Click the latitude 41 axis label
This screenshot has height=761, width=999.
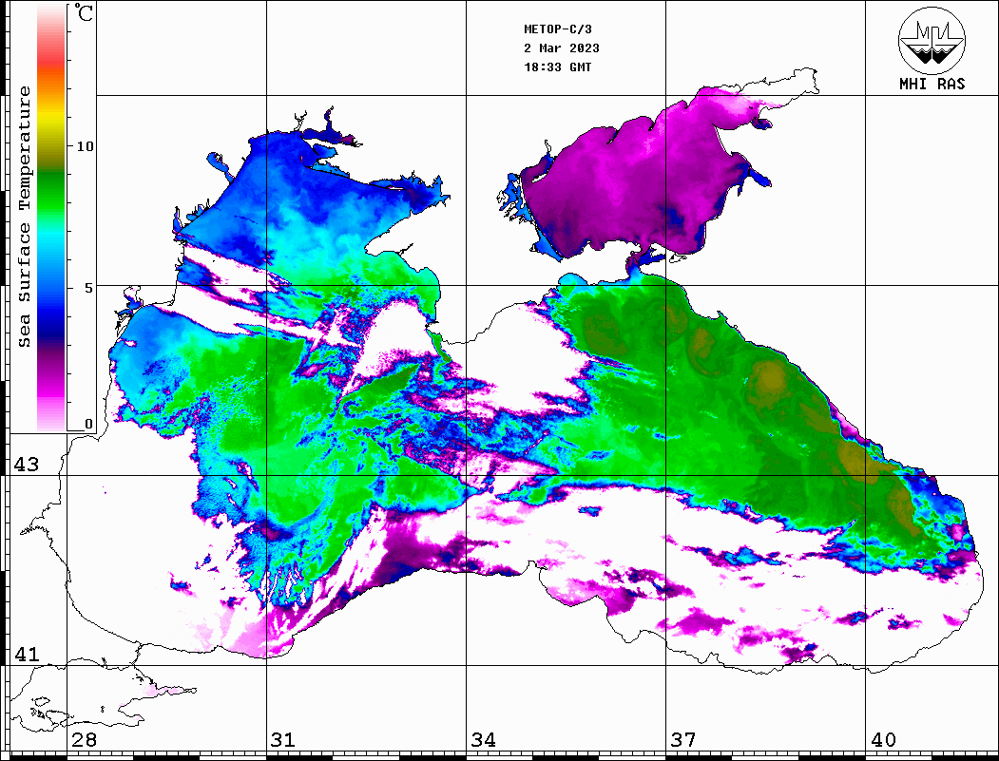click(25, 655)
